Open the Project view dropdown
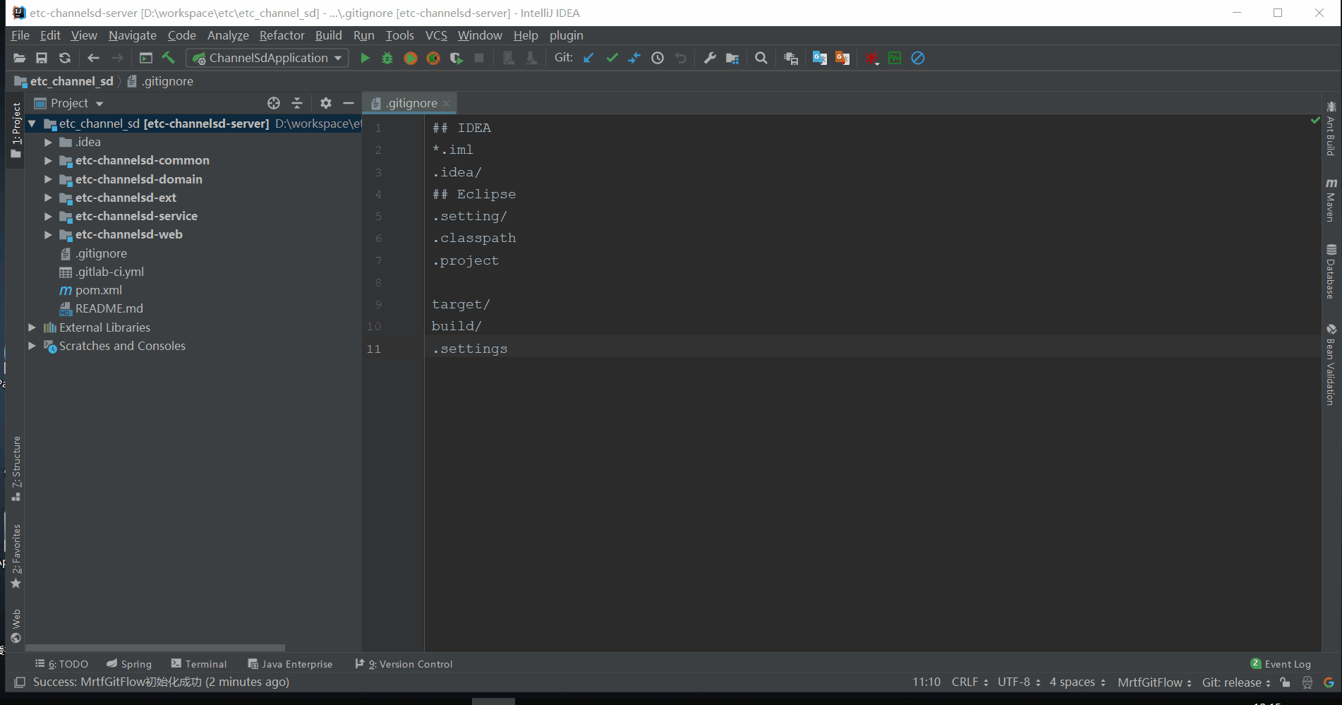This screenshot has height=705, width=1342. point(69,103)
